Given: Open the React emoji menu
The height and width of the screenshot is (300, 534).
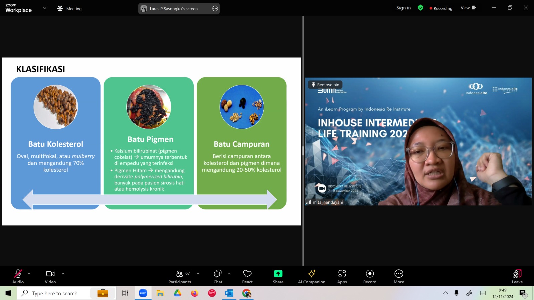Looking at the screenshot, I should pyautogui.click(x=247, y=277).
